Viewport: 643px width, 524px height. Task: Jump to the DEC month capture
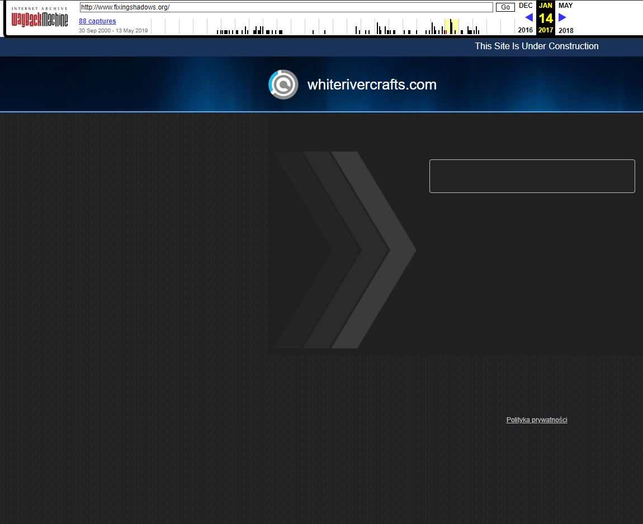tap(526, 6)
